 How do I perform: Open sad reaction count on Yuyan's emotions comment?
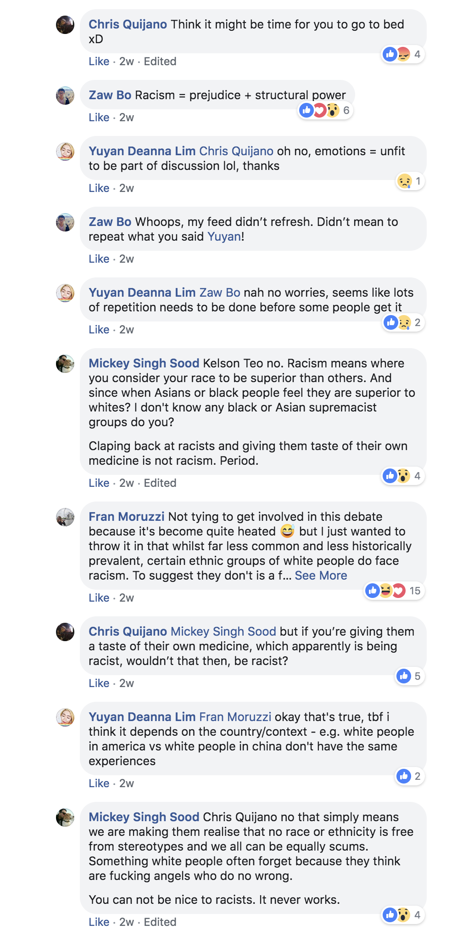pyautogui.click(x=410, y=181)
